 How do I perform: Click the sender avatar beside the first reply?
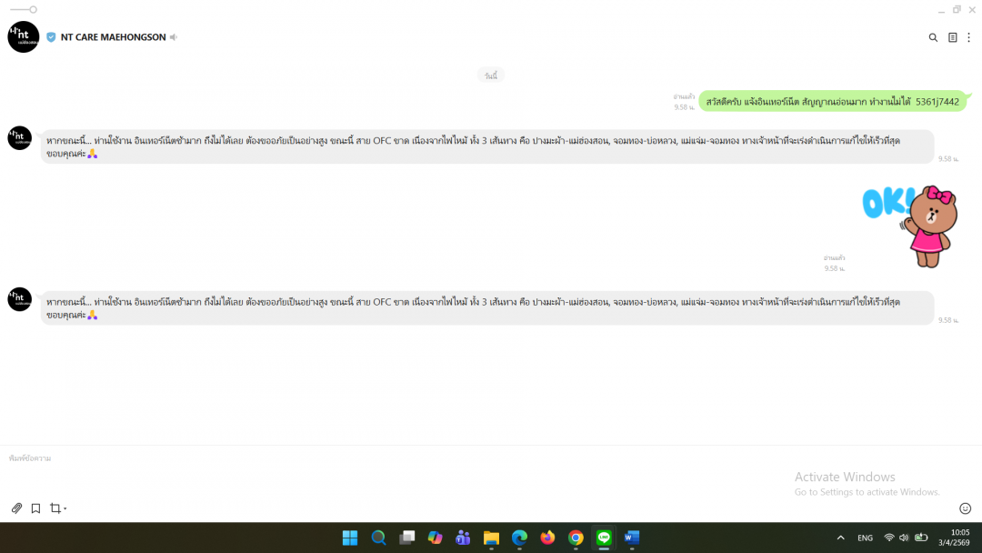tap(20, 138)
